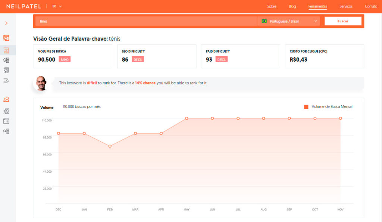Click the orange people icon in sidebar
382x222 pixels.
coord(6,99)
